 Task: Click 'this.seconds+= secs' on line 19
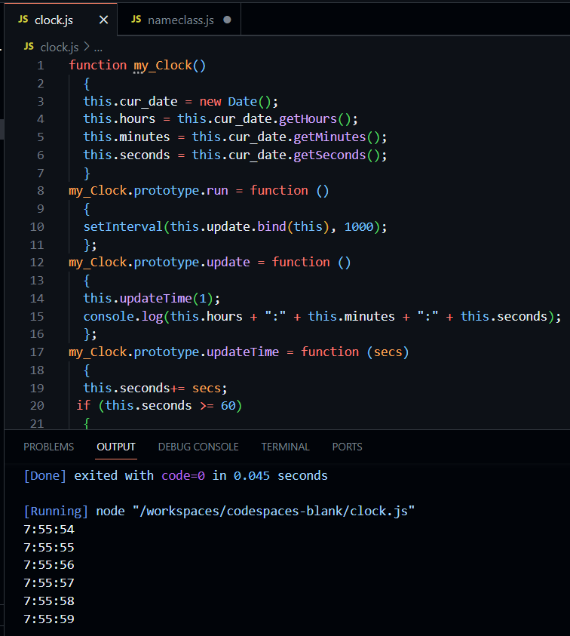[152, 389]
